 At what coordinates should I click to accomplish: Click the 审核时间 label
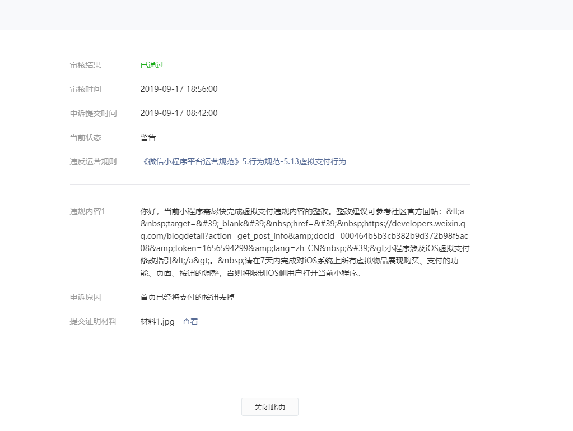click(85, 89)
